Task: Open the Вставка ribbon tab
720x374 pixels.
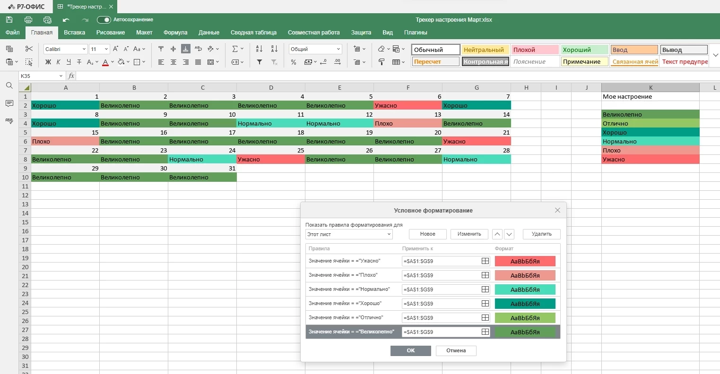Action: pyautogui.click(x=74, y=33)
